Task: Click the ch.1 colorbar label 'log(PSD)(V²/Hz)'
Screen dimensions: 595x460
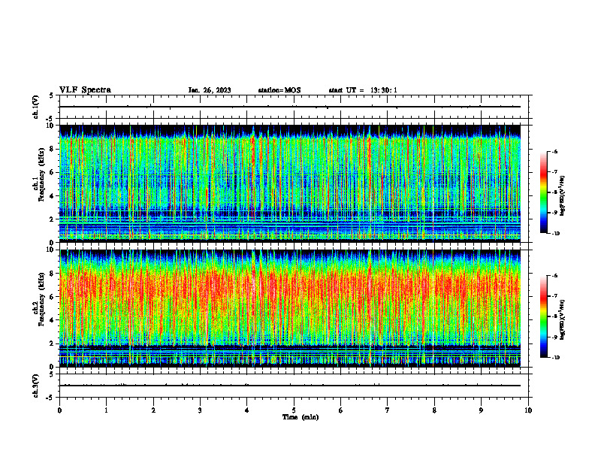Action: 563,195
